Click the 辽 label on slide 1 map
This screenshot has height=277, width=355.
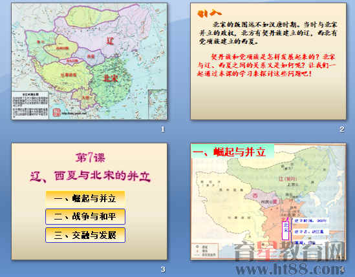click(110, 41)
